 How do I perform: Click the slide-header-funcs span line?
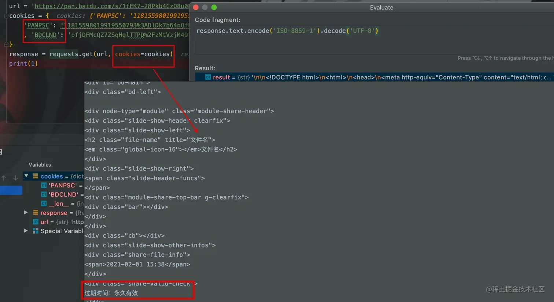[x=144, y=178]
